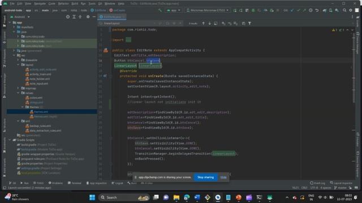Open Word from the taskbar
362x203 pixels.
pyautogui.click(x=197, y=197)
